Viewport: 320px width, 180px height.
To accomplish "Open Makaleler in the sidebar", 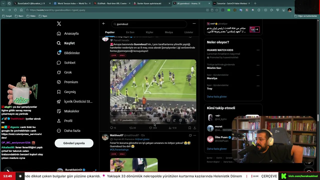I will tap(68, 111).
